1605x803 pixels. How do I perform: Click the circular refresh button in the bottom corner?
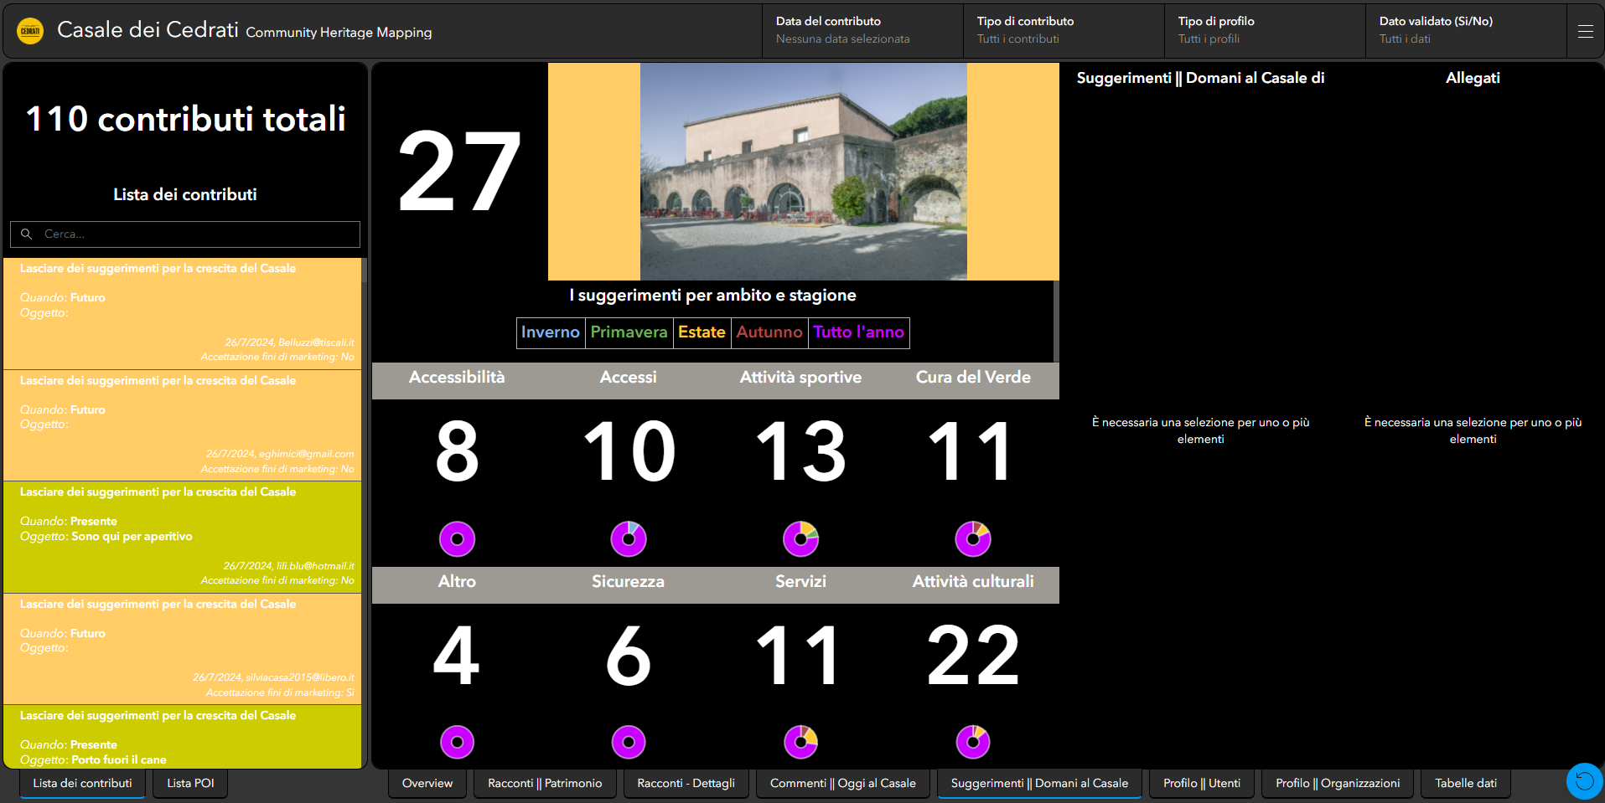pos(1584,781)
